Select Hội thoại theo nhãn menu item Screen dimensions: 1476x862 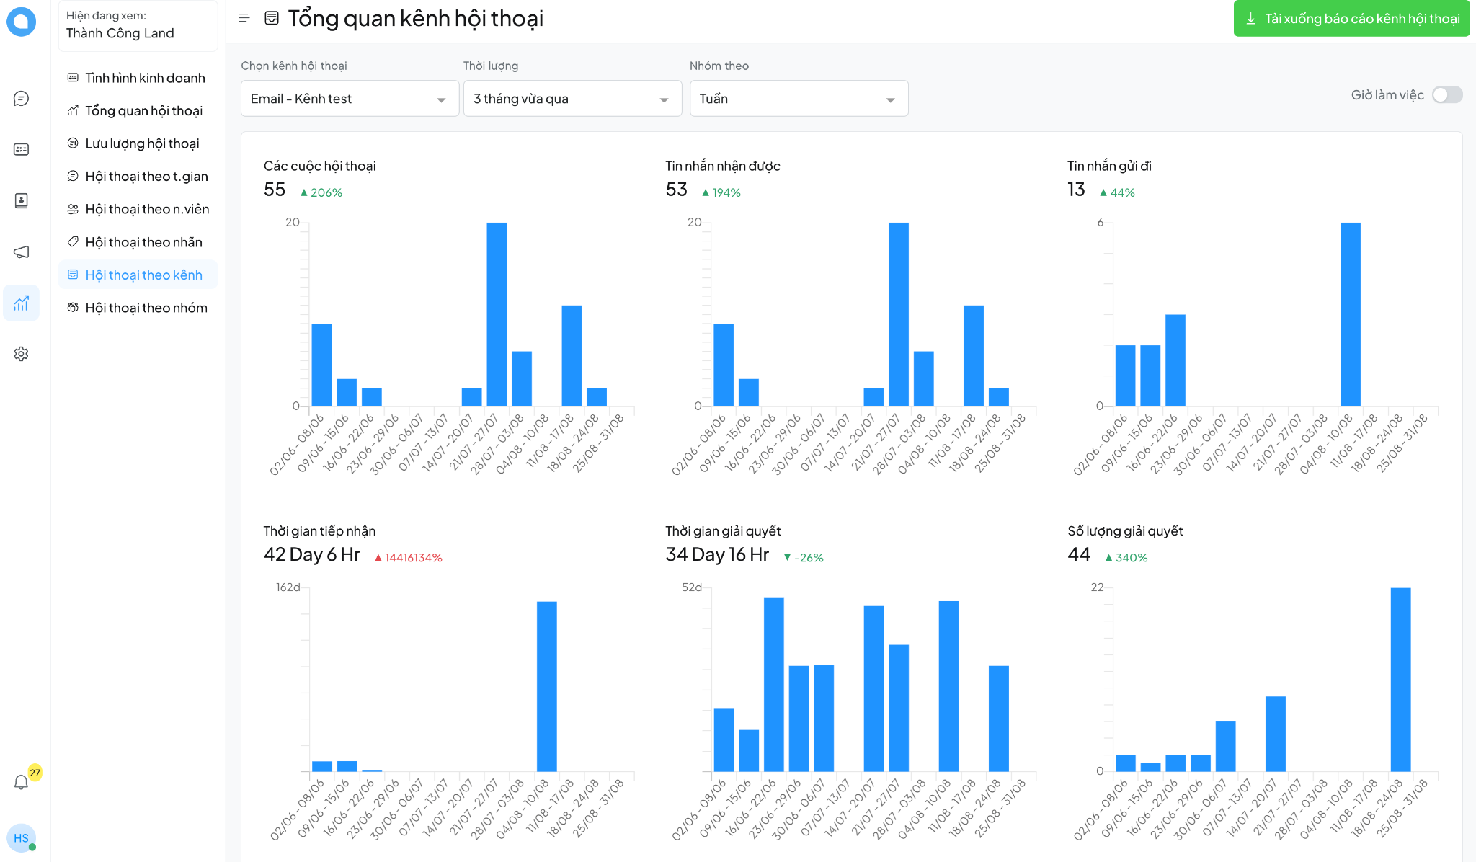tap(143, 242)
